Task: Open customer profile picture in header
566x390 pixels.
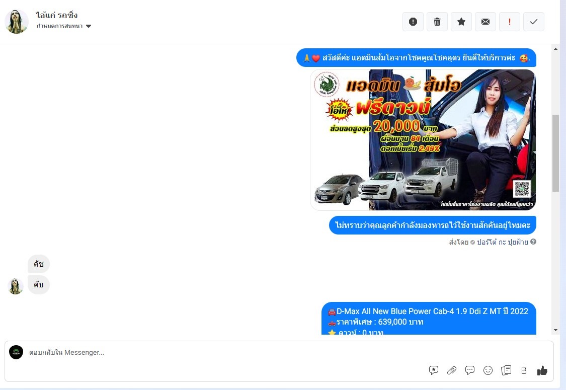Action: [x=17, y=22]
